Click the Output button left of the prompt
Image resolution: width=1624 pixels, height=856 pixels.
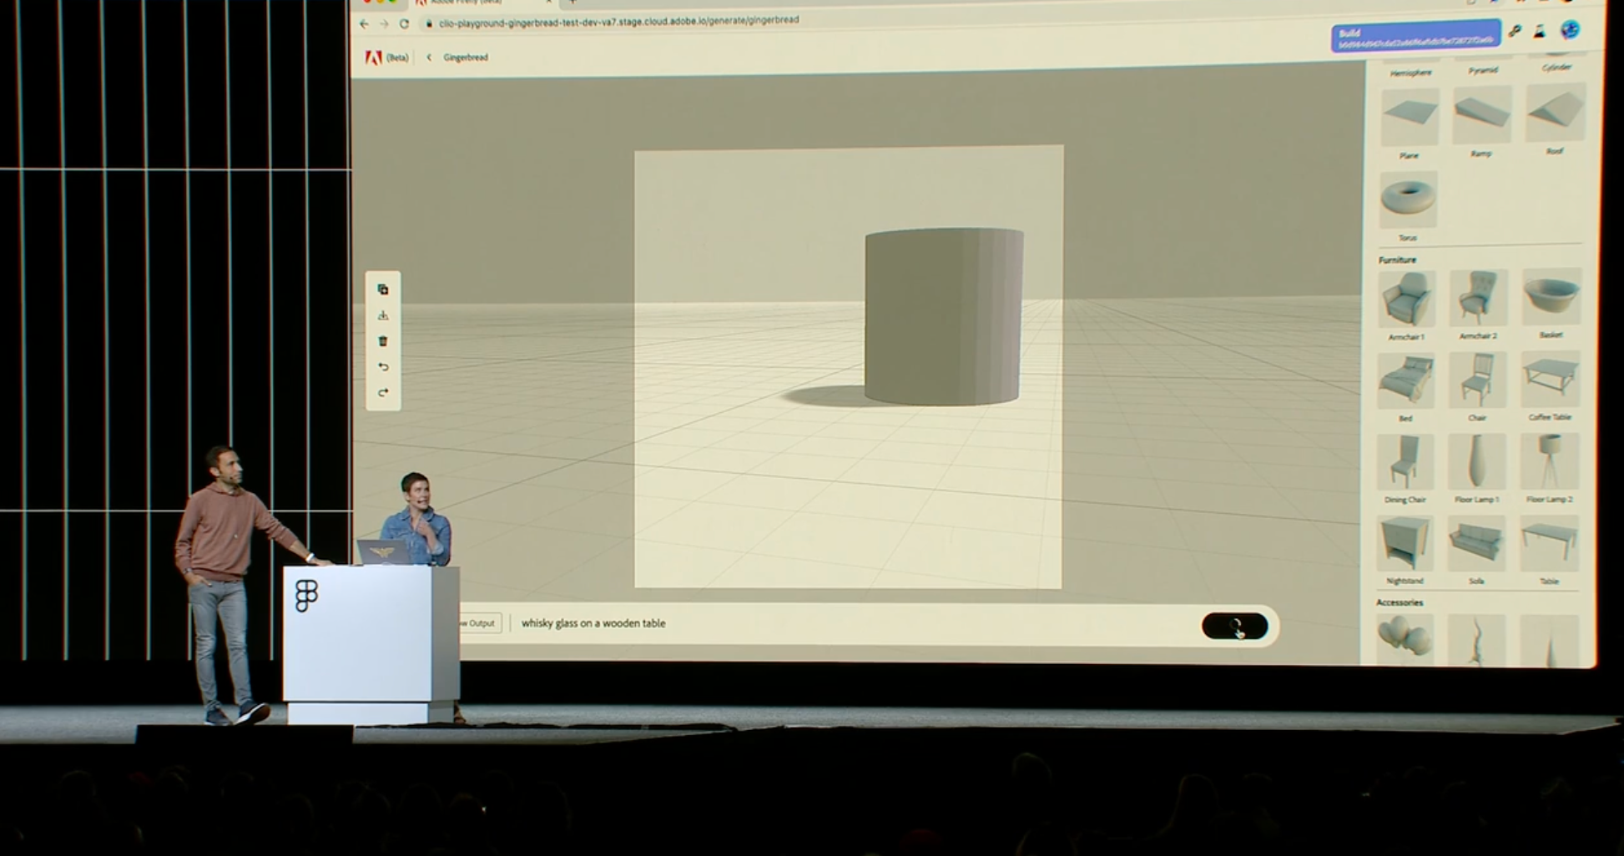[478, 623]
